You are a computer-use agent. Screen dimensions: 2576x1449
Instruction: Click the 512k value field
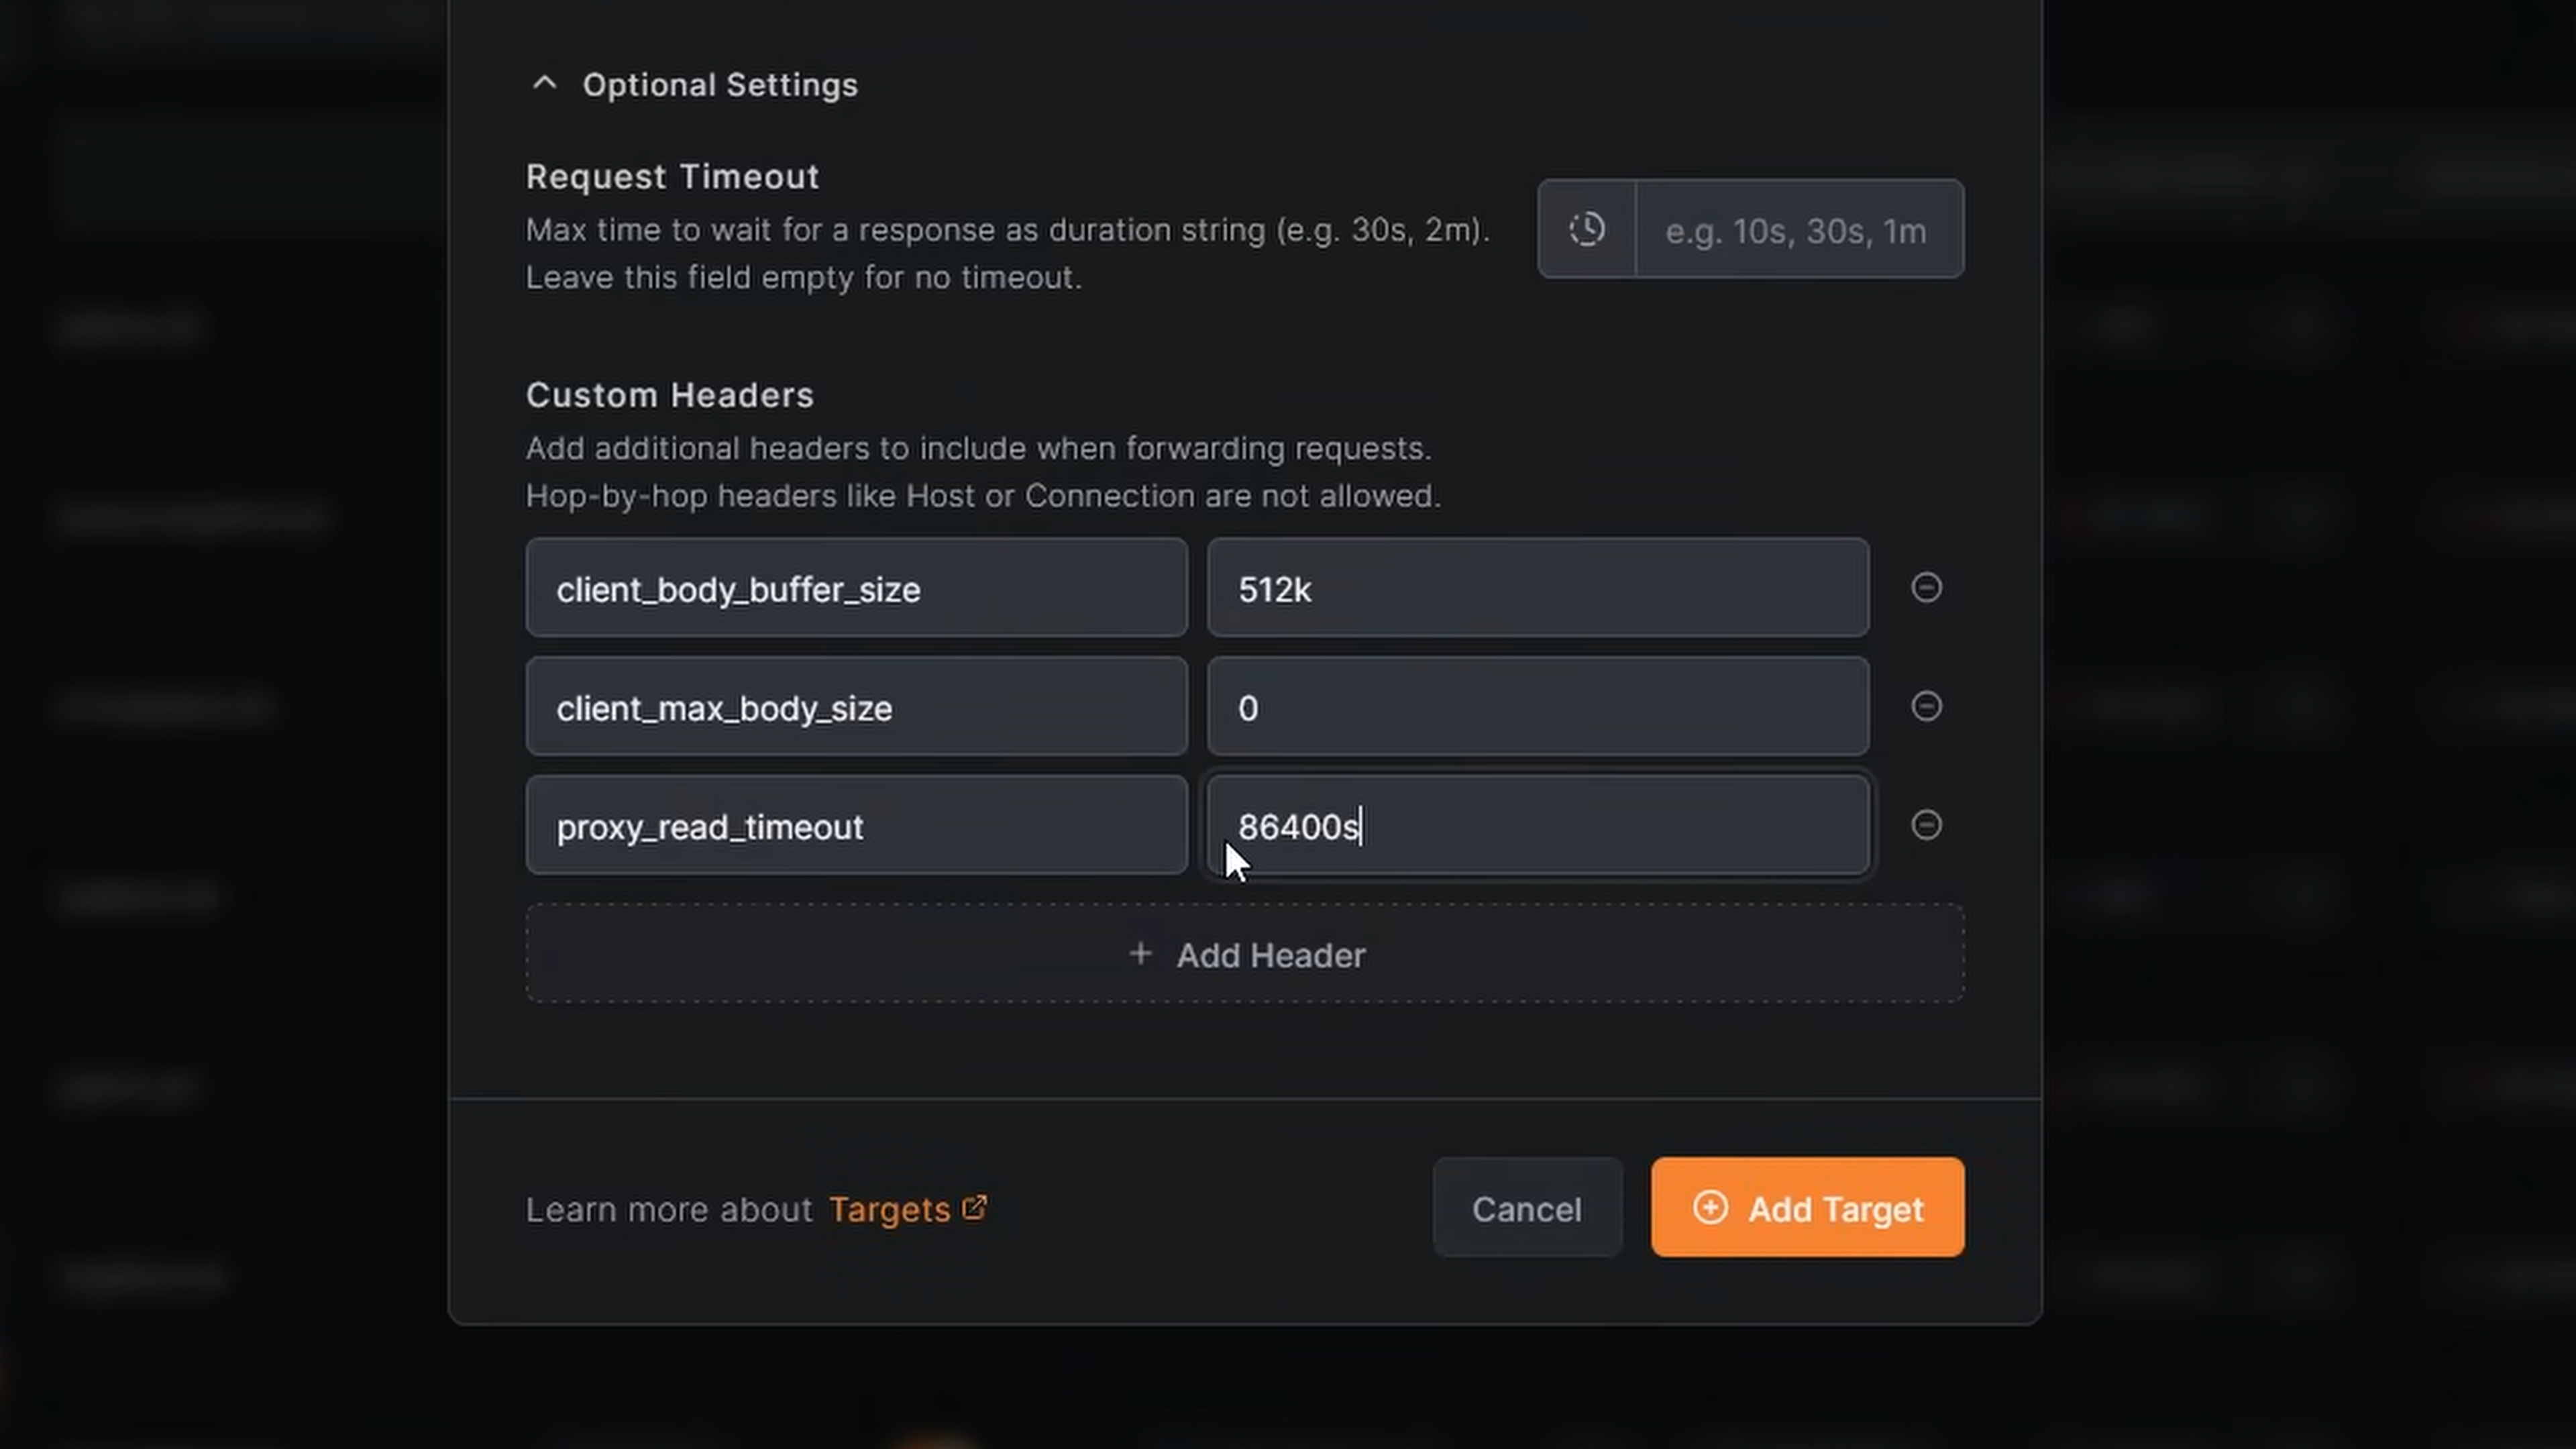1537,589
